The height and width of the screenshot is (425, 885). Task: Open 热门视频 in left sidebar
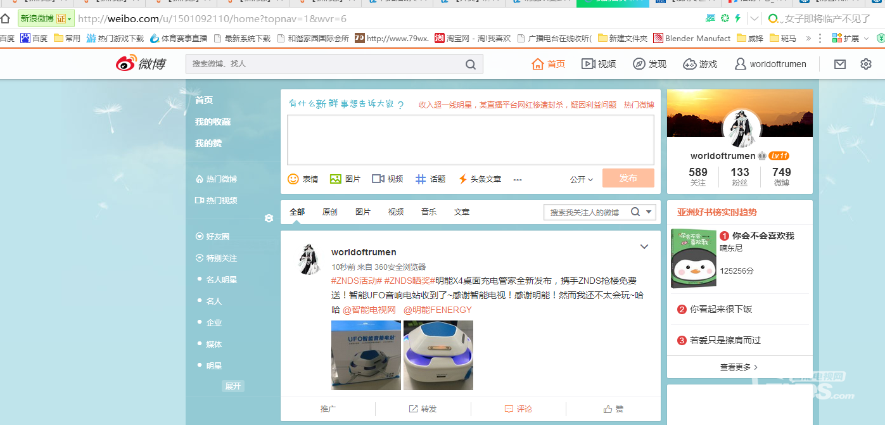pos(216,201)
